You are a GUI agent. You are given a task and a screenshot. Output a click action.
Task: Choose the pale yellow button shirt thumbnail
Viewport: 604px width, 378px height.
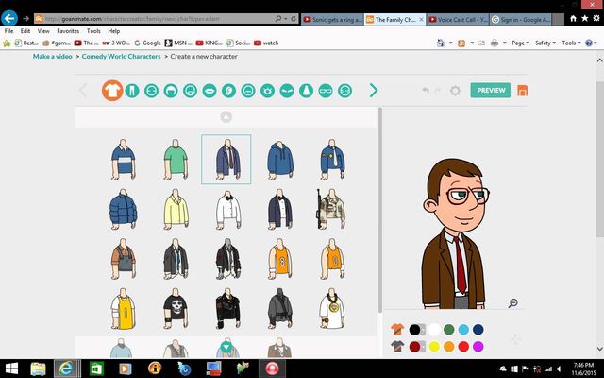176,209
